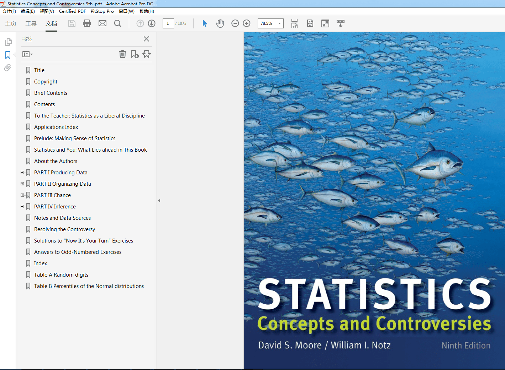The width and height of the screenshot is (505, 370).
Task: Click the page number input field
Action: point(168,23)
